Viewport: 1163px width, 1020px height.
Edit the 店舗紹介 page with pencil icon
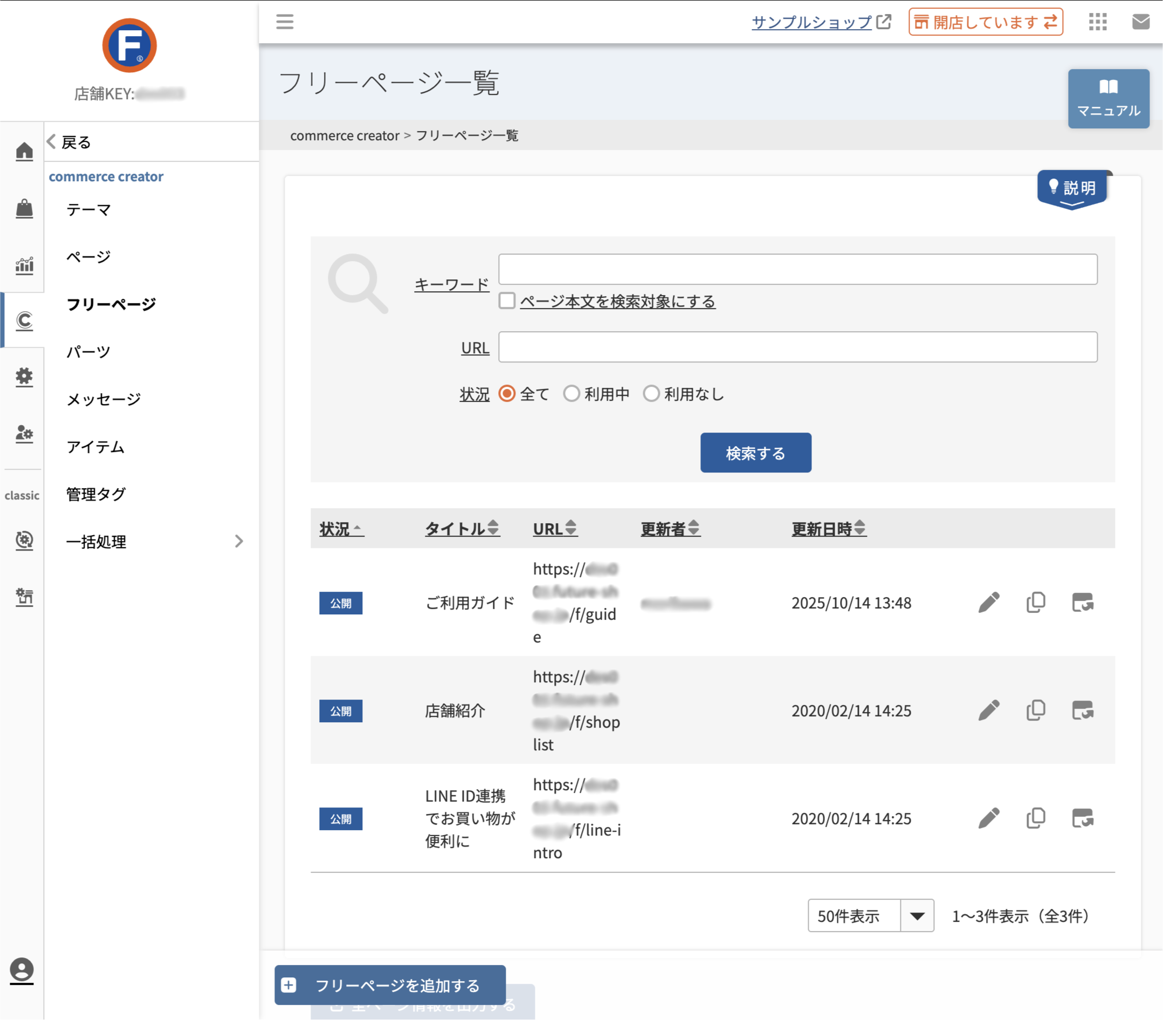coord(989,710)
